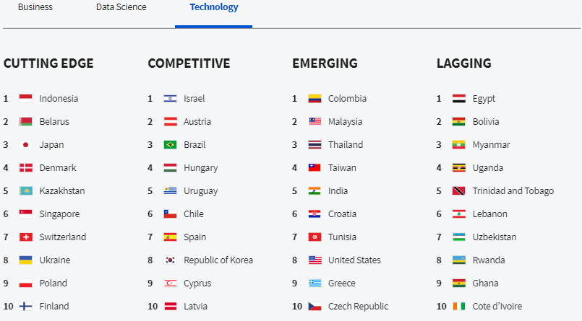Open the Malaysia country link

(x=345, y=122)
